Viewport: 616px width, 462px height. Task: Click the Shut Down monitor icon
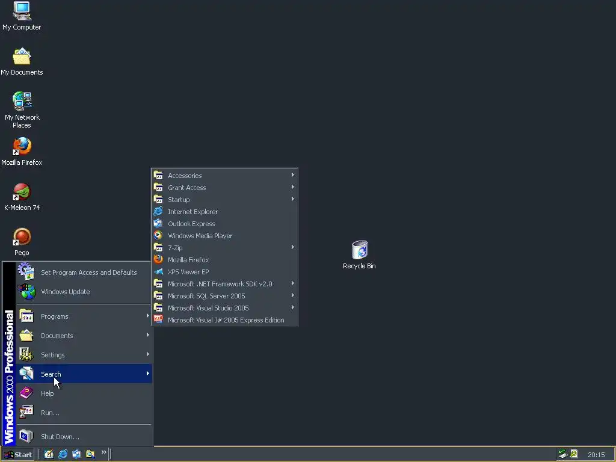(x=26, y=436)
